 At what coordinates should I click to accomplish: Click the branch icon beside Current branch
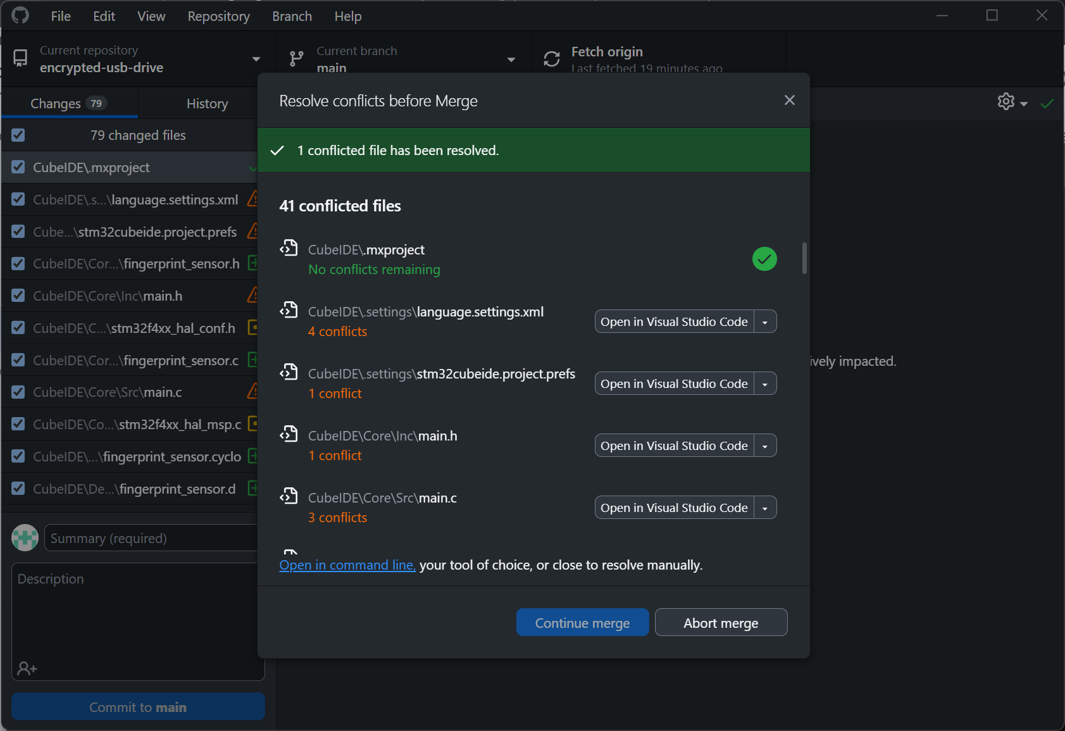point(296,58)
